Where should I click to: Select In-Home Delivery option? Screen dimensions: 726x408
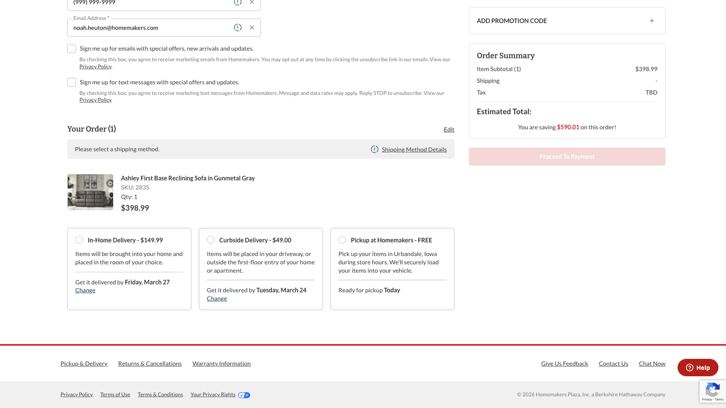[x=79, y=240]
